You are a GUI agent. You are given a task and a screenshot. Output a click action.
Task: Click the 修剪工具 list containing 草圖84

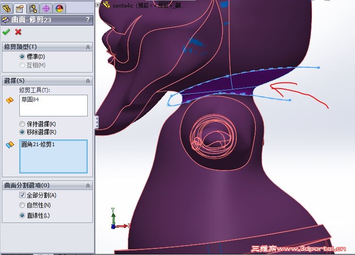53,106
